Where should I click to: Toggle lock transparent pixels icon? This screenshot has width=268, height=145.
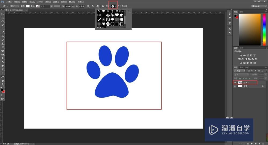point(240,79)
